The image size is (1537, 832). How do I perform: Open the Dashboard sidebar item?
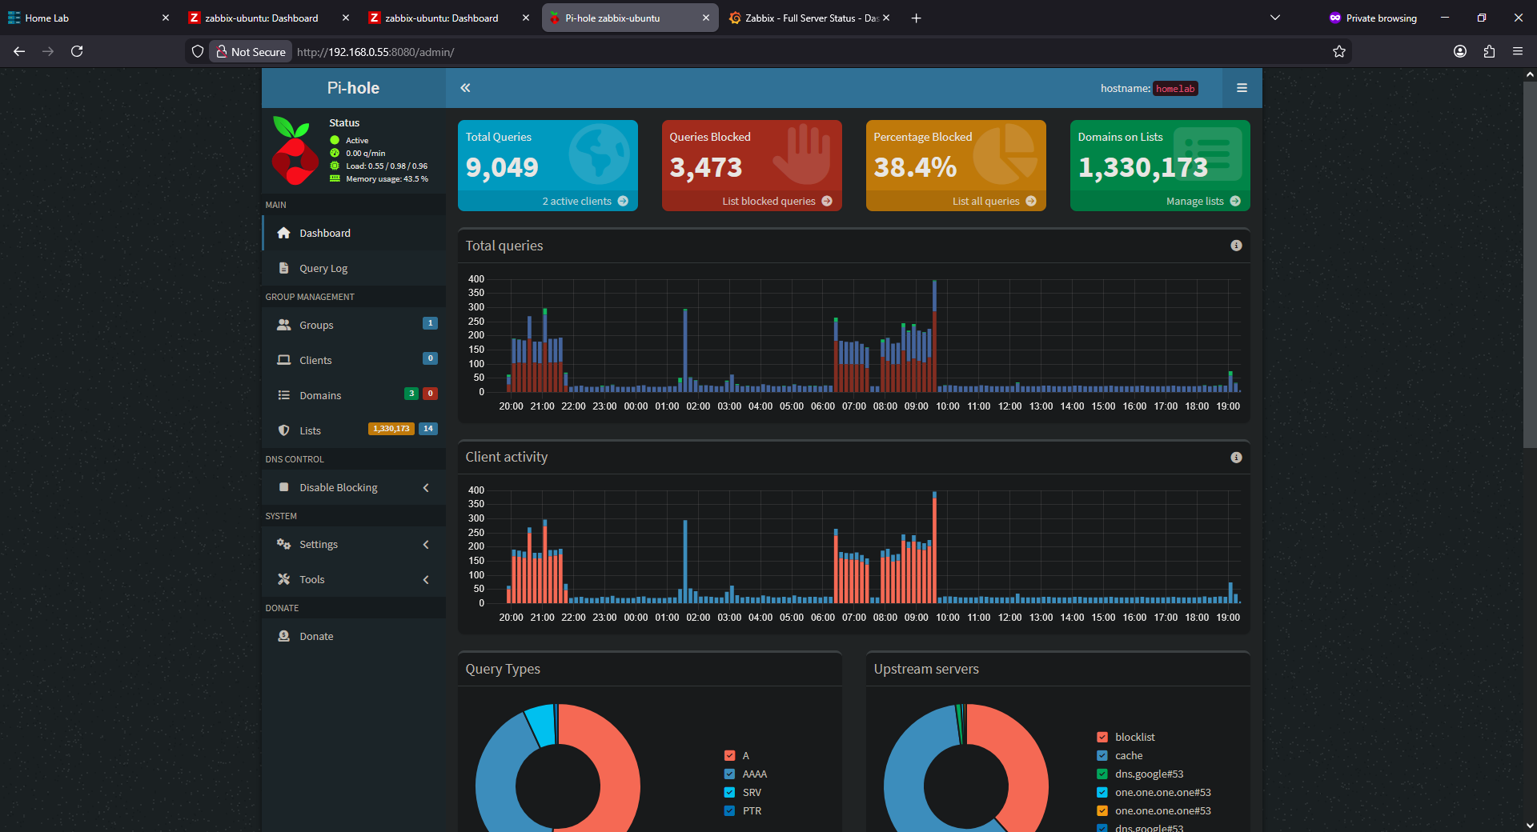(x=354, y=233)
